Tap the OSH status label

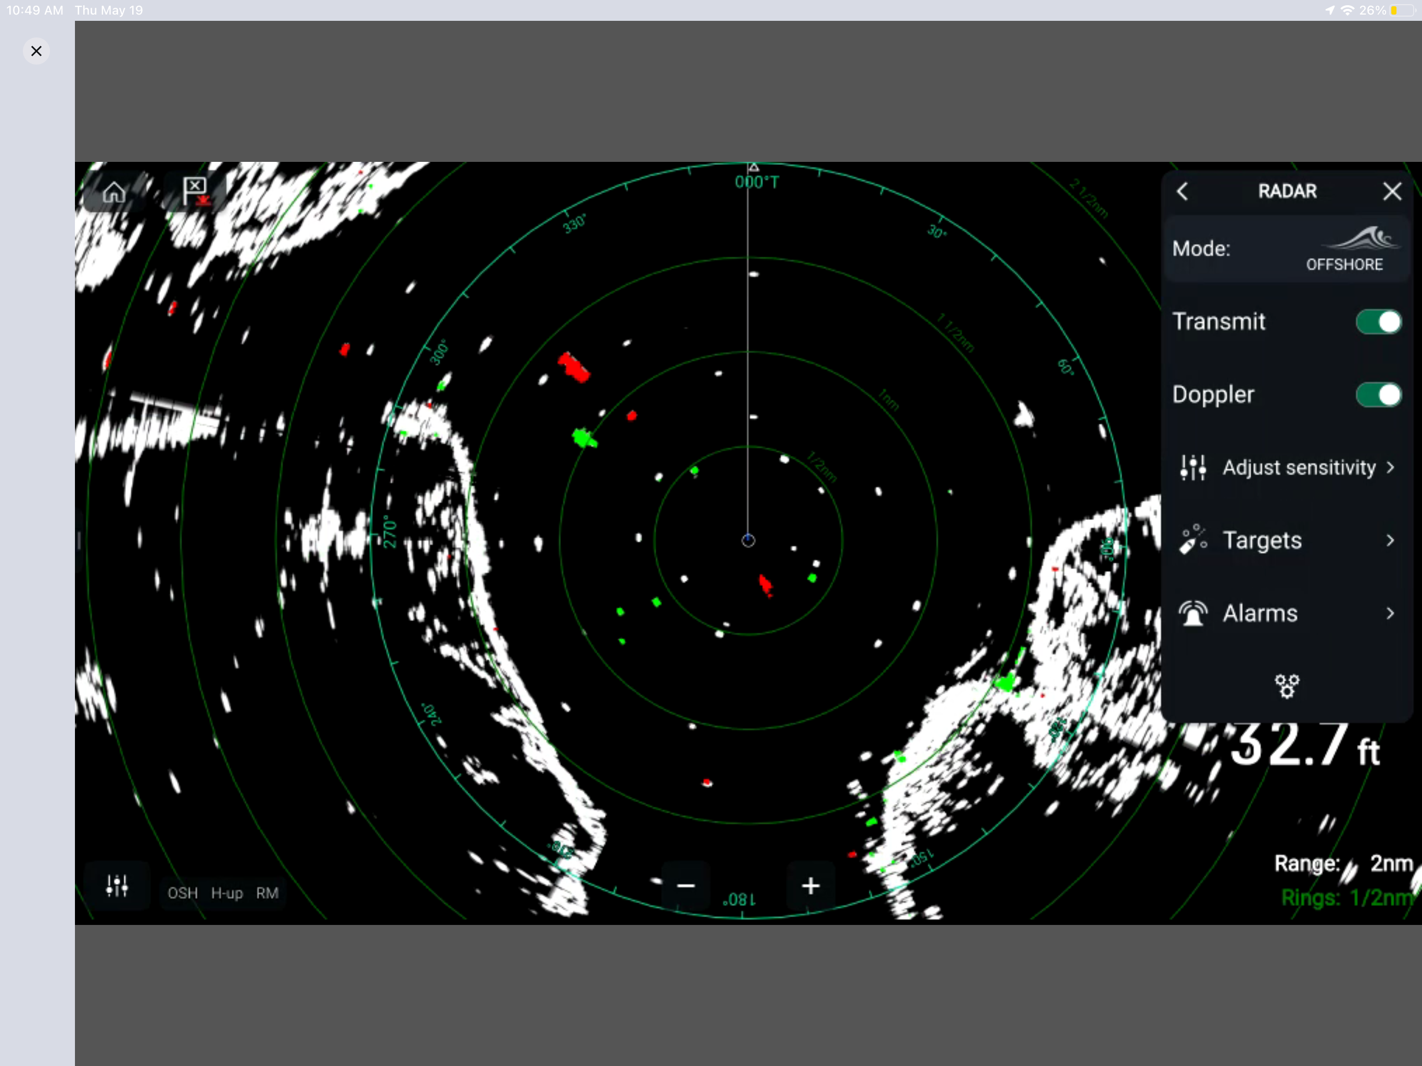[183, 893]
